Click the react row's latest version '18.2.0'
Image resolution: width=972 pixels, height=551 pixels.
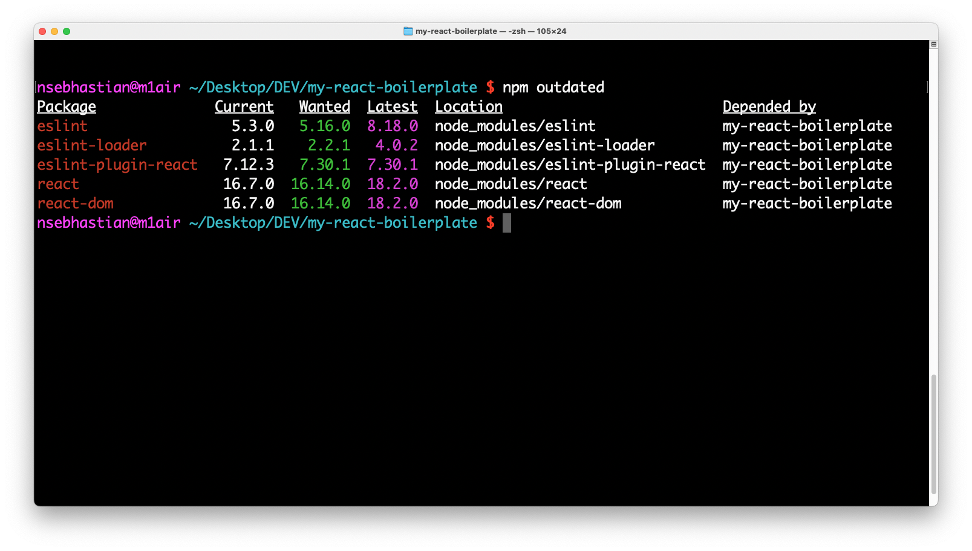[393, 184]
